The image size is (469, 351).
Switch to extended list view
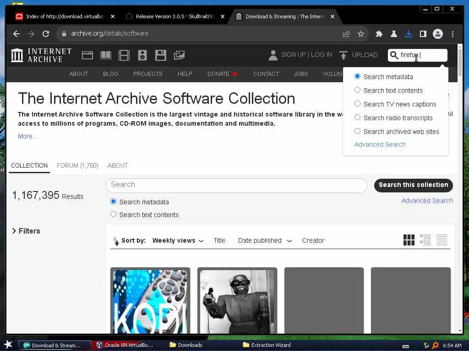425,239
